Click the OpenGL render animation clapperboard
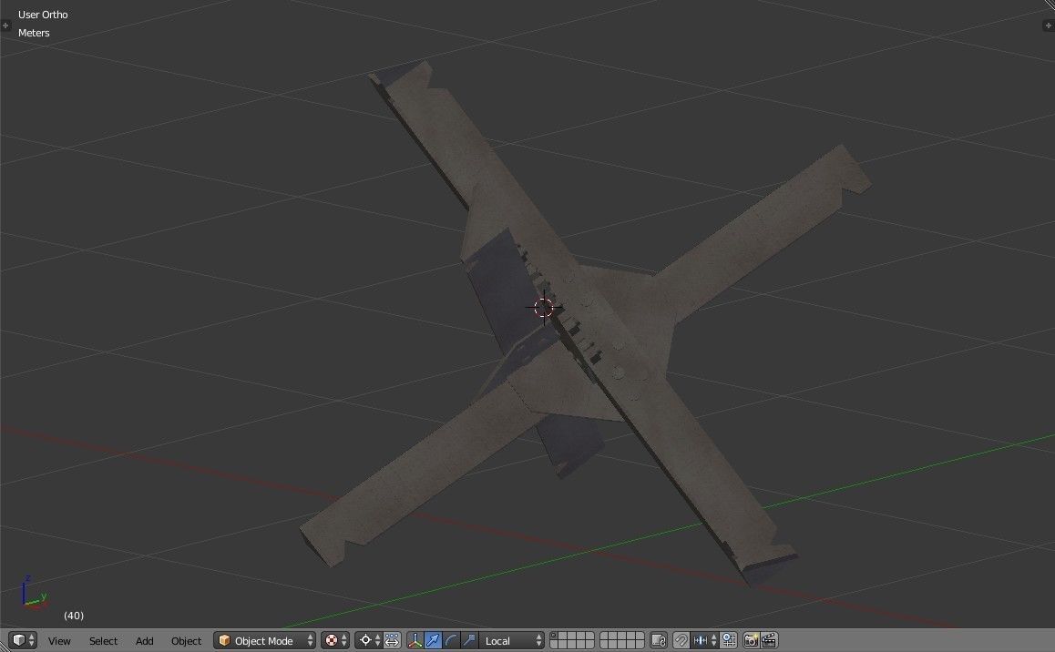 tap(769, 641)
